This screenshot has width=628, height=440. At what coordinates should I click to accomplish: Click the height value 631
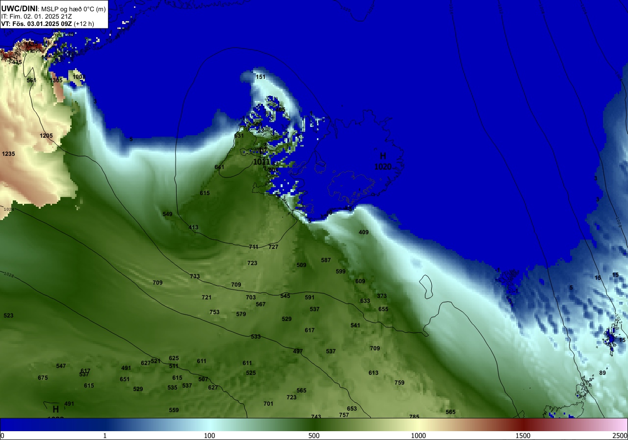point(239,136)
